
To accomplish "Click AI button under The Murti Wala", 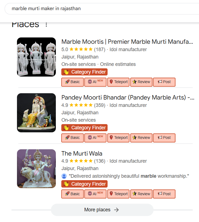I will point(95,194).
